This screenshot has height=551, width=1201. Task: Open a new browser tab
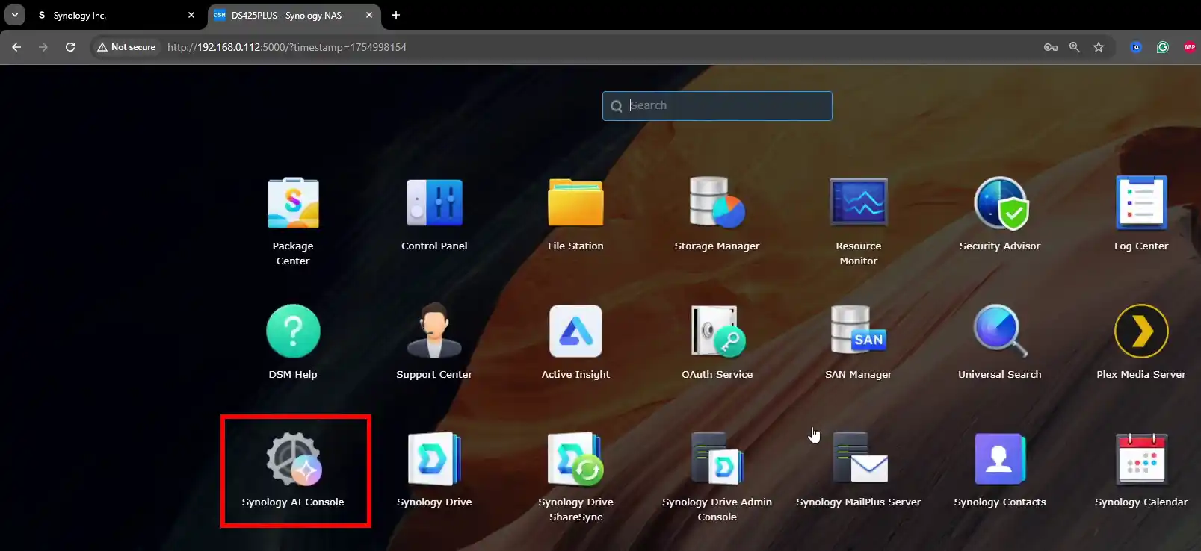pos(396,15)
